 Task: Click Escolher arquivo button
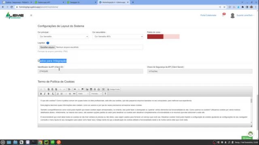(x=47, y=47)
